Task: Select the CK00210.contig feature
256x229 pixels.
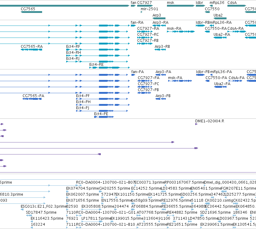Action: pyautogui.click(x=207, y=203)
